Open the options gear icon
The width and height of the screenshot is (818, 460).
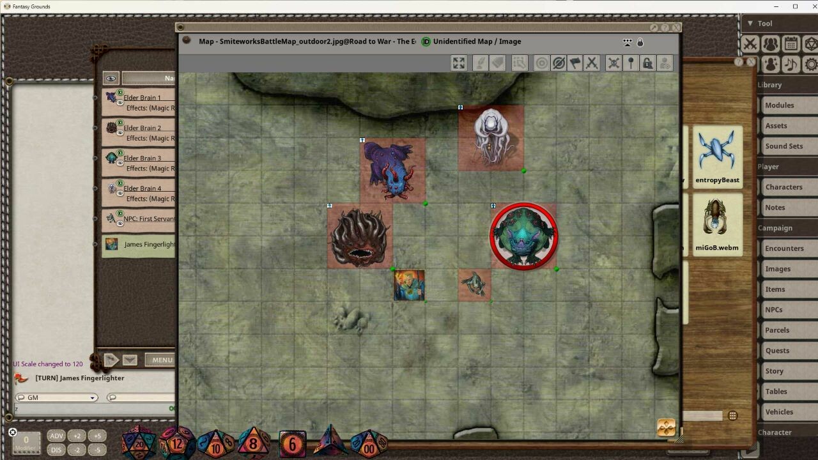coord(810,64)
